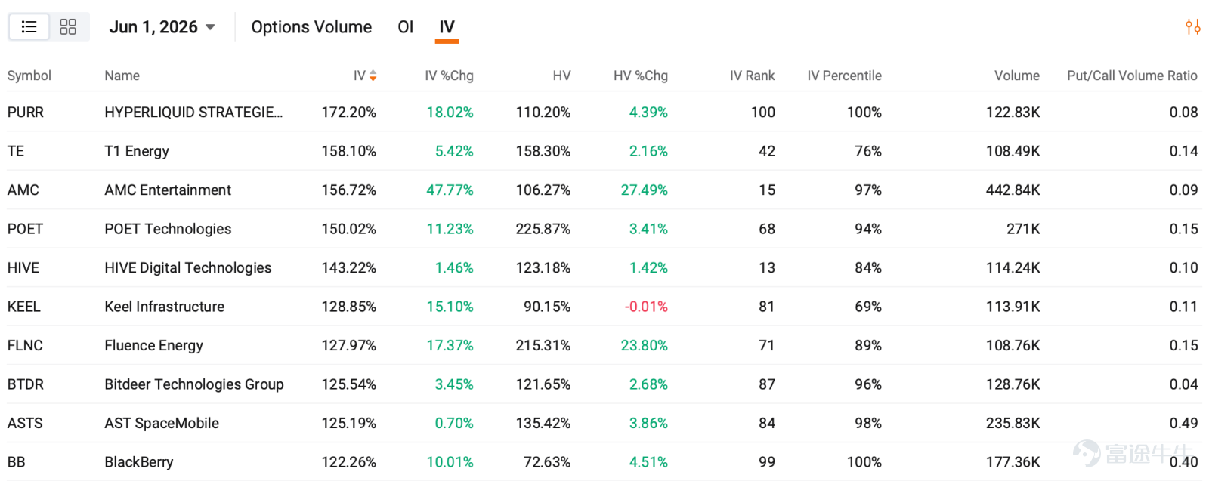1209x481 pixels.
Task: Open the ASTS symbol entry
Action: coord(604,423)
